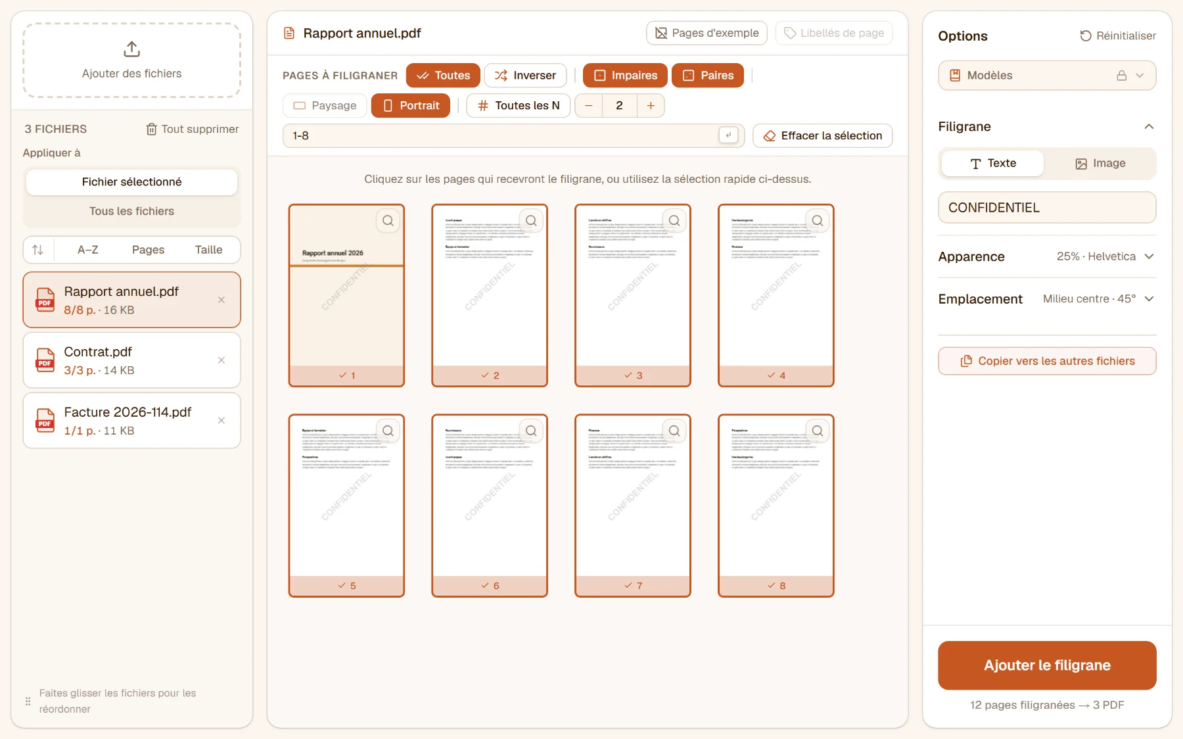Select the Texte watermark tab
The height and width of the screenshot is (739, 1183).
(992, 164)
